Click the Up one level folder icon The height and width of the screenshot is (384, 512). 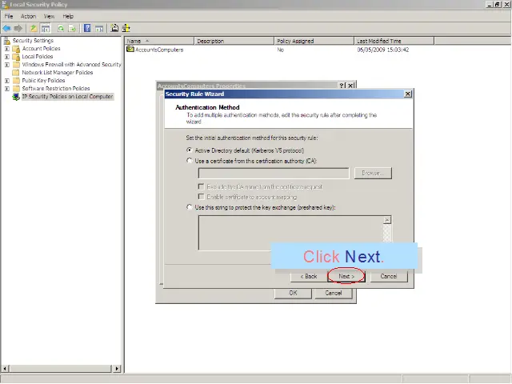(34, 29)
